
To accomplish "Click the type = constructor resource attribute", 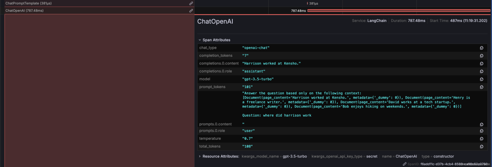I will [438, 157].
